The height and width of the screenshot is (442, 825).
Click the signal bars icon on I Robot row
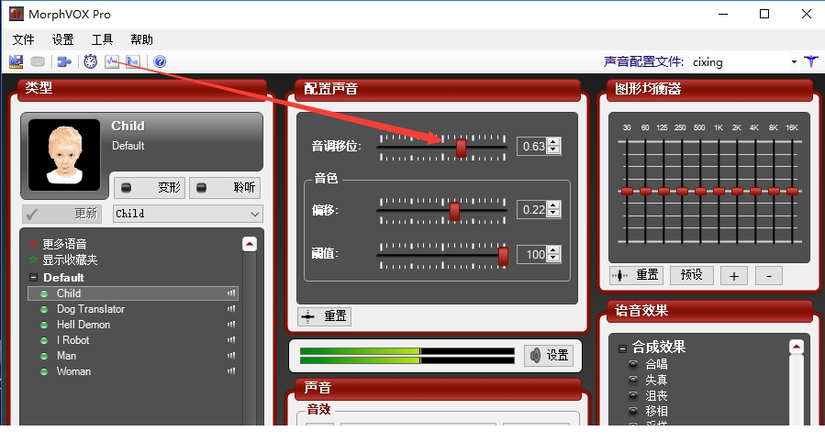[x=231, y=340]
